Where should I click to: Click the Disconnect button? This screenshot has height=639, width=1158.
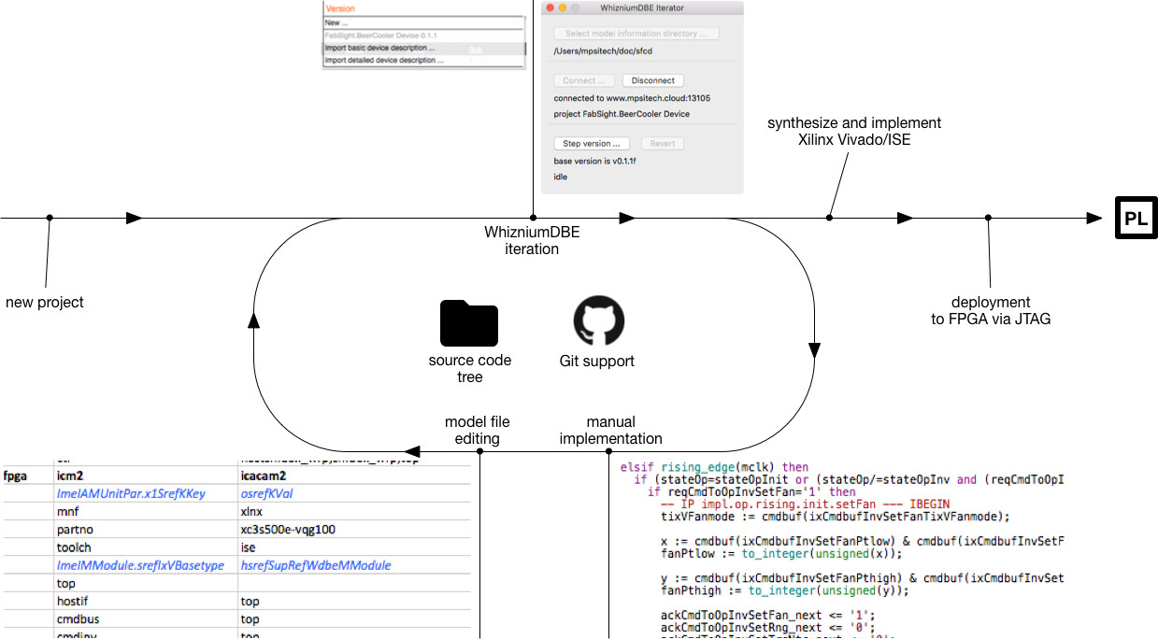(652, 80)
